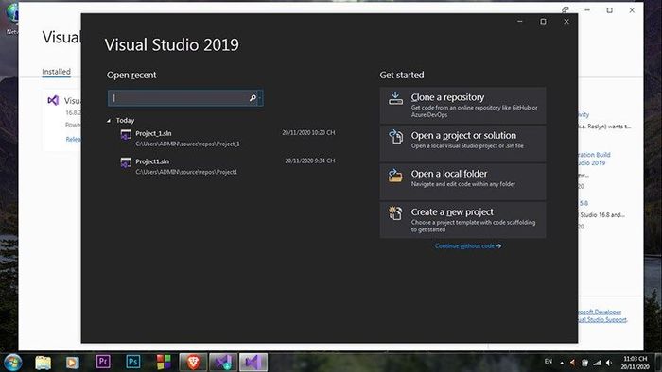Choose the Create a new project button

tap(462, 220)
